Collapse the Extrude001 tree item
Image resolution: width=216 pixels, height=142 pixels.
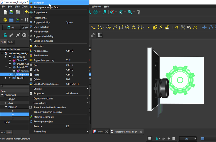(x=6, y=67)
